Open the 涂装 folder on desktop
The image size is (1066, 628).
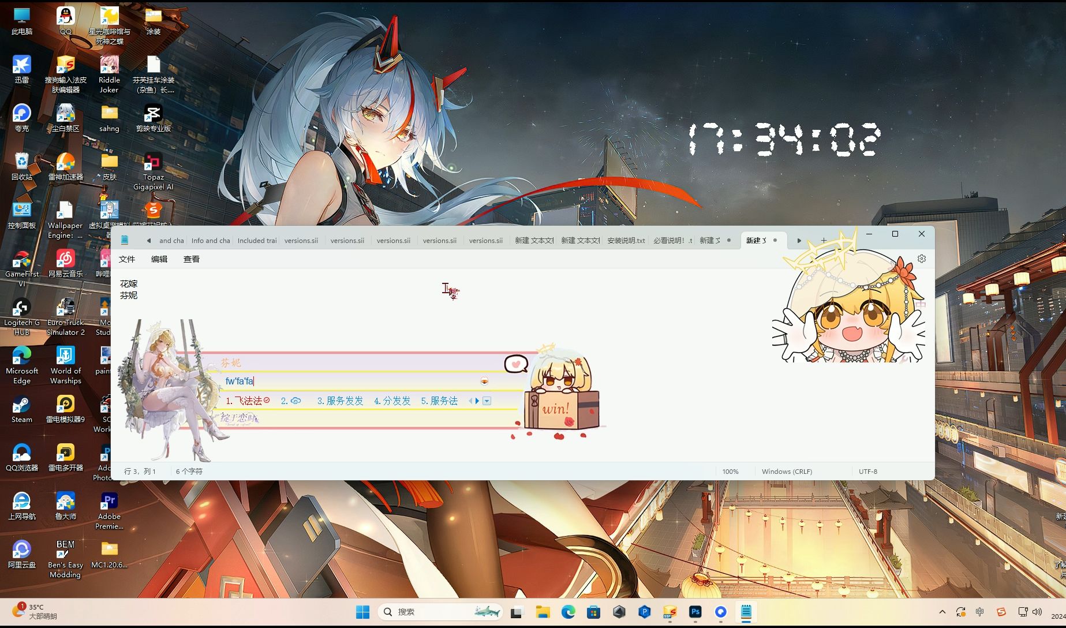[153, 21]
